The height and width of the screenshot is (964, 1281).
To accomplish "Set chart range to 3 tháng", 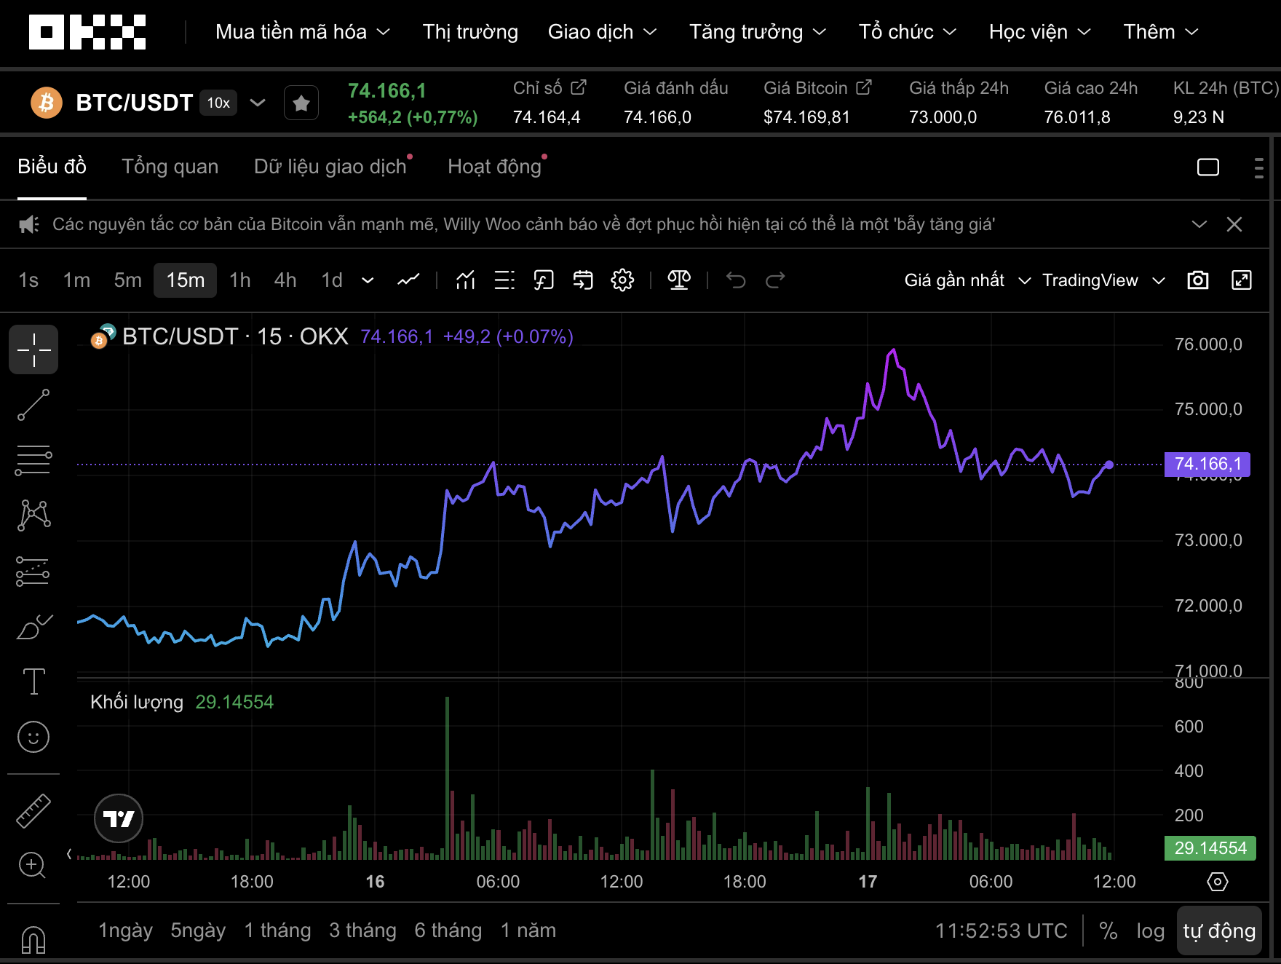I will click(x=362, y=931).
